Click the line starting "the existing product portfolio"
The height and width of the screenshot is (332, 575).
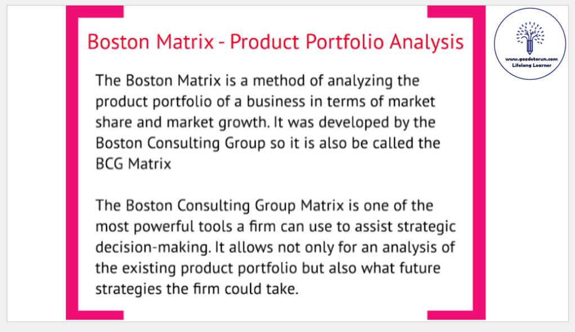pos(268,268)
